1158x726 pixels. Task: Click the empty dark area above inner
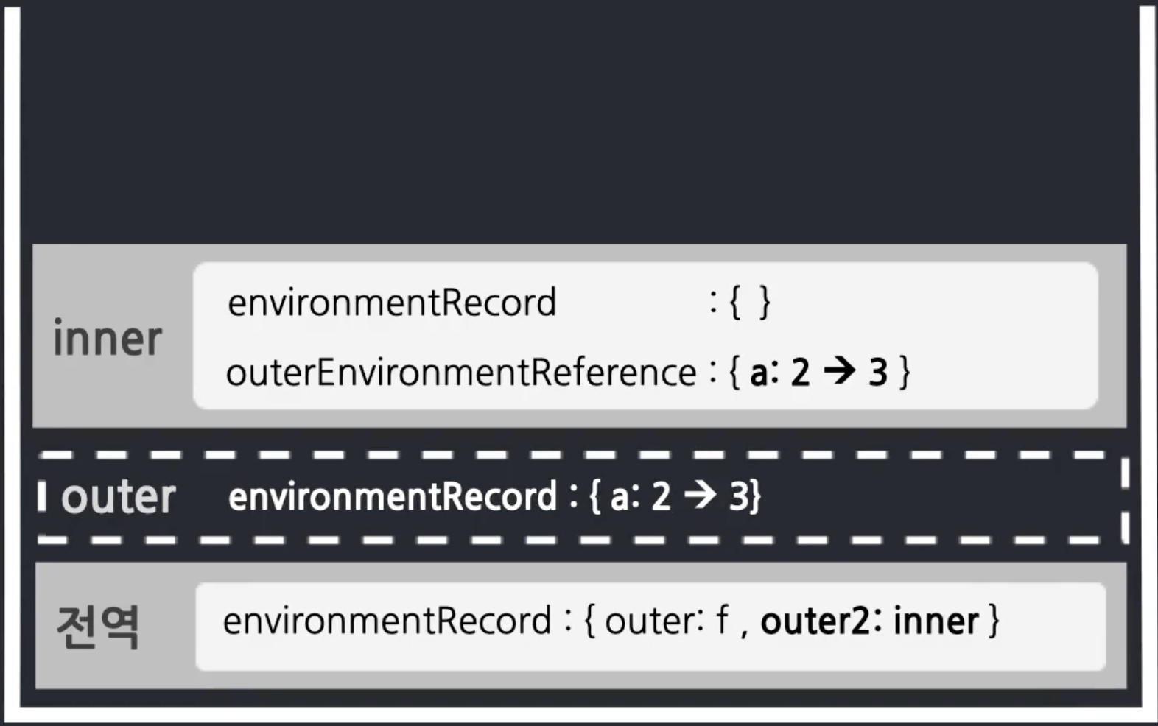[579, 125]
